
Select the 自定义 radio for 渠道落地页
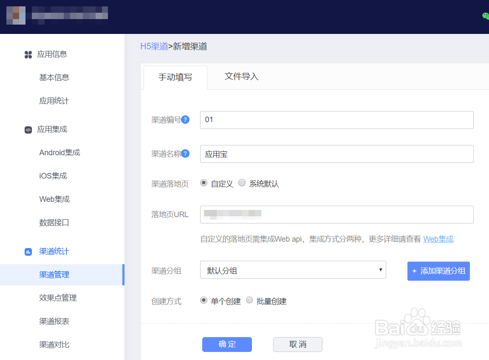(x=204, y=182)
